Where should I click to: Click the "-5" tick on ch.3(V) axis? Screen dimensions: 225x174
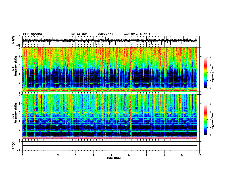[19, 150]
